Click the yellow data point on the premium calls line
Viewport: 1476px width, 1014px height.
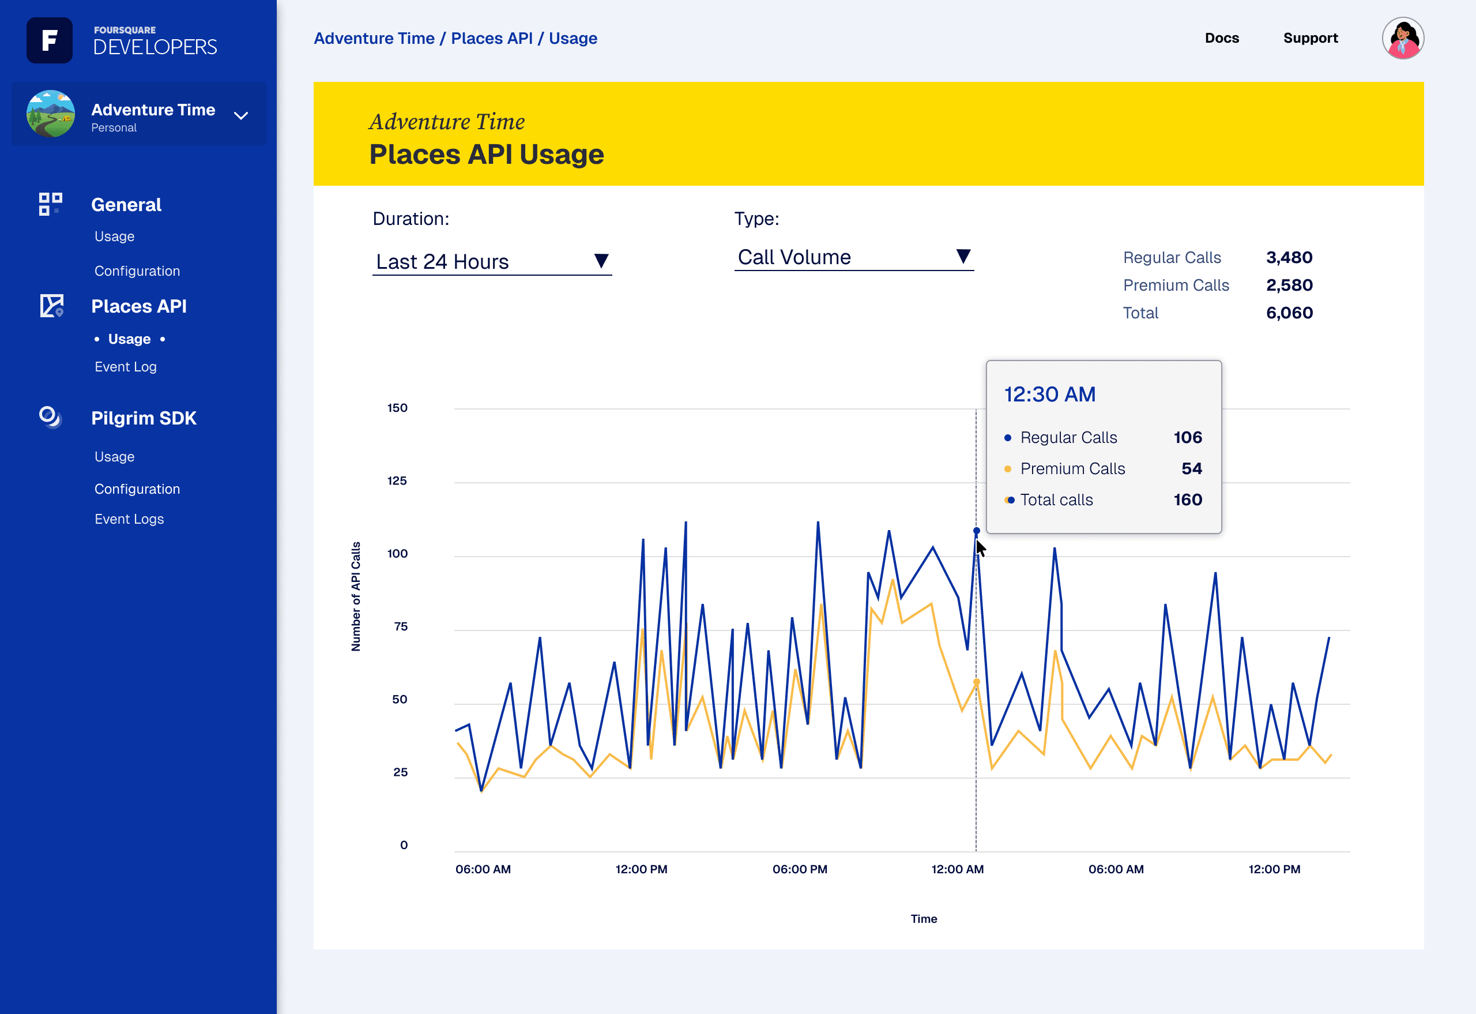point(976,682)
